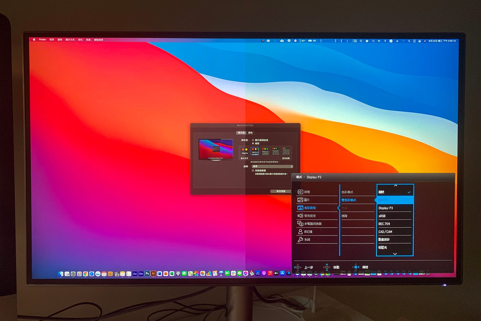
Task: Open FaceTime from the Dock
Action: click(227, 274)
